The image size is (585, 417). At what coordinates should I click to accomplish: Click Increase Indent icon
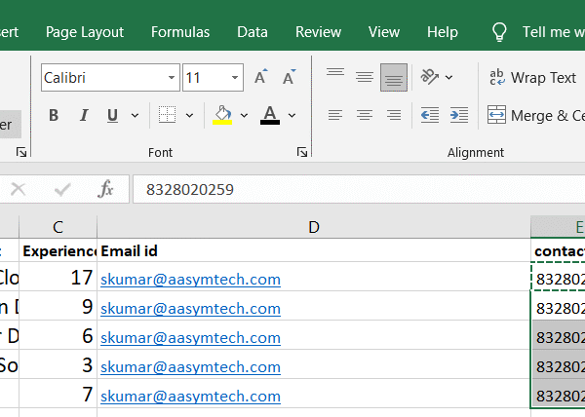point(457,116)
